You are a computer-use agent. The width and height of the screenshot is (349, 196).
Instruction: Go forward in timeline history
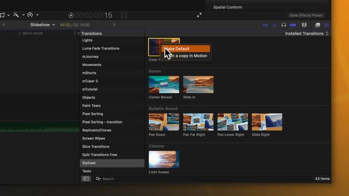click(114, 24)
